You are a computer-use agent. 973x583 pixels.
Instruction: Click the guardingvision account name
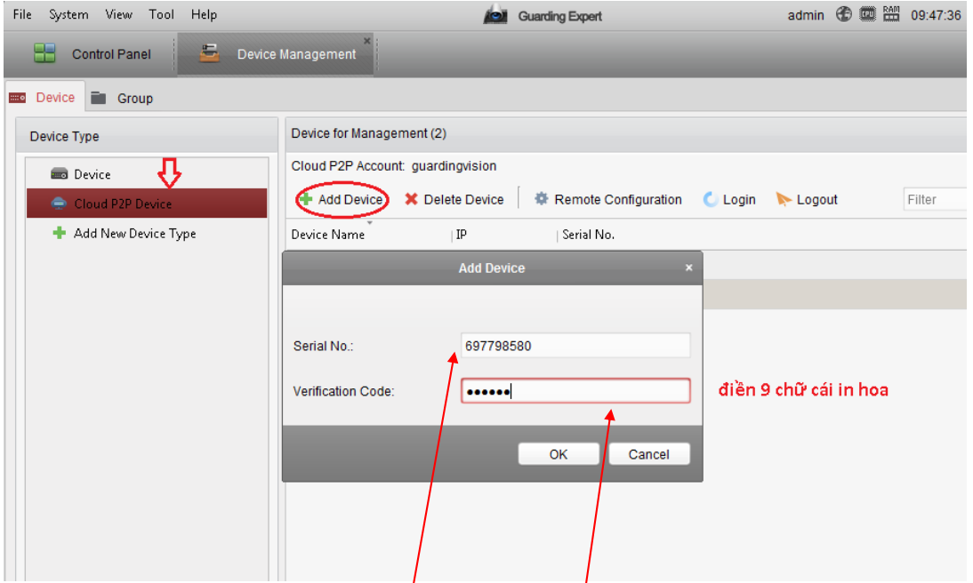click(454, 165)
